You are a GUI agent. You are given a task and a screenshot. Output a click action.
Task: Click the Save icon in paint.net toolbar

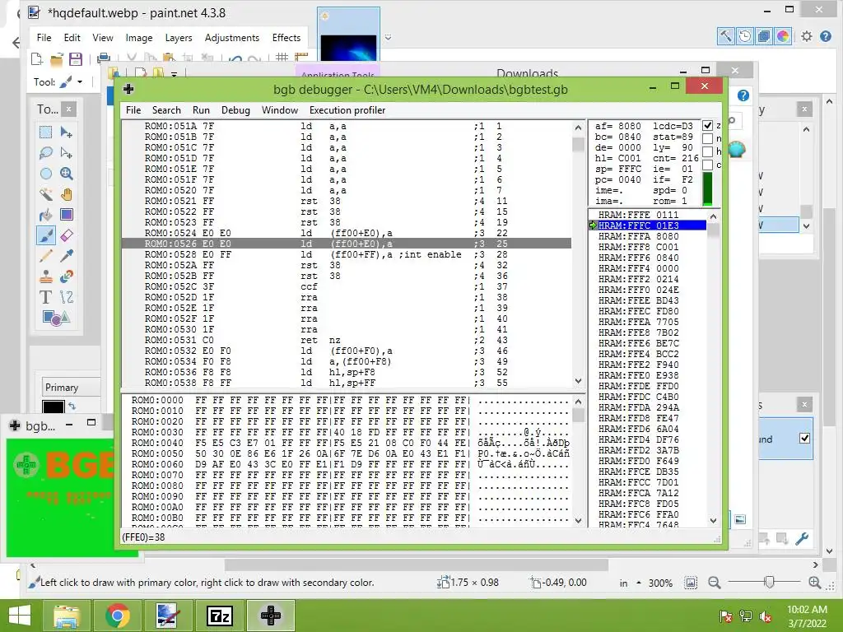tap(75, 58)
